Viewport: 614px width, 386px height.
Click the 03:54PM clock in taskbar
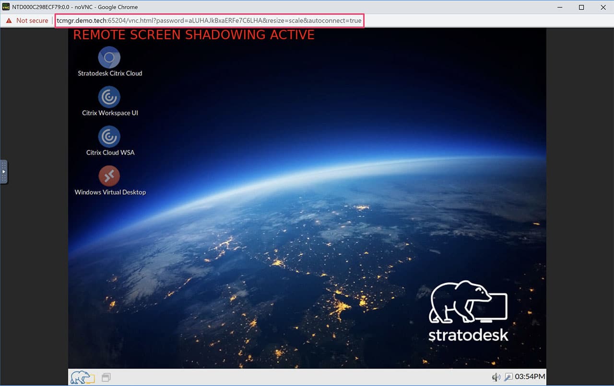[530, 377]
